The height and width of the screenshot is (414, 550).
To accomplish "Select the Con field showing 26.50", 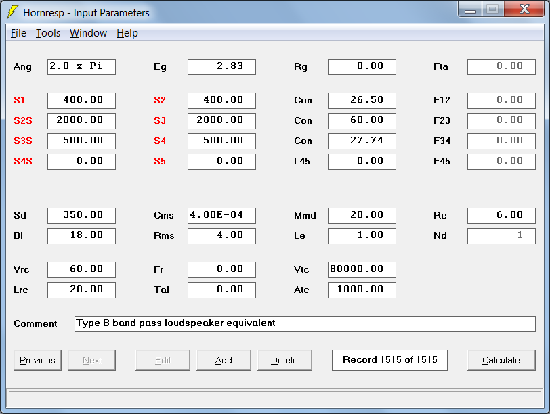I will 362,101.
